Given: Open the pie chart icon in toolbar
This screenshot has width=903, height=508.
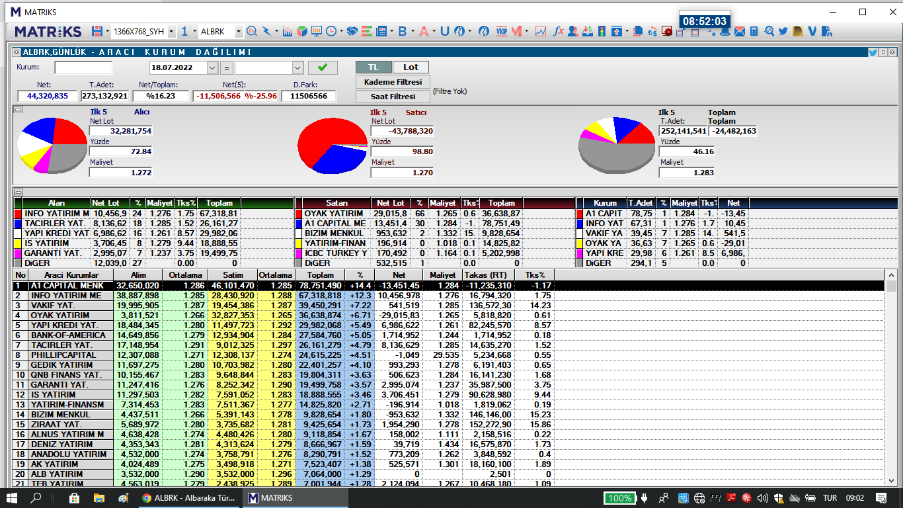Looking at the screenshot, I should point(302,31).
